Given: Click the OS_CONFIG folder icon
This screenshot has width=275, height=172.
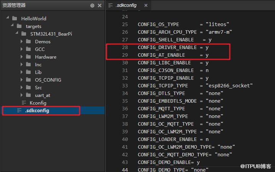Looking at the screenshot, I should click(28, 80).
